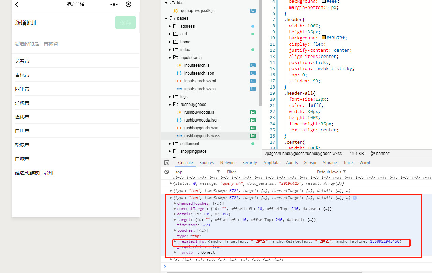Image resolution: width=432 pixels, height=273 pixels.
Task: Open inputsearch.json file
Action: tap(199, 73)
